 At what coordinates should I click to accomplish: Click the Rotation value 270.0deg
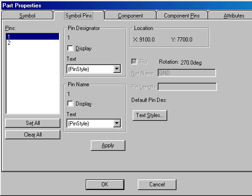tap(191, 62)
